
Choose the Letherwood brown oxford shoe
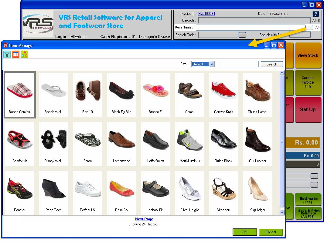pos(121,144)
